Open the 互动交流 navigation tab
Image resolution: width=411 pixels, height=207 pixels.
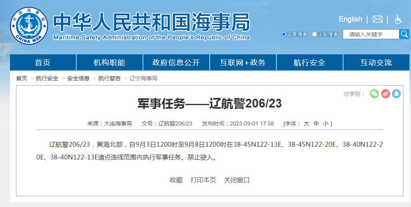(376, 62)
